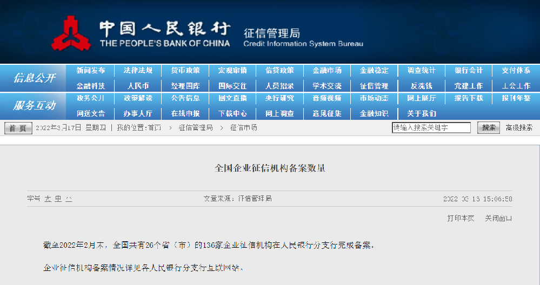Go to 人民币 section

pos(138,86)
